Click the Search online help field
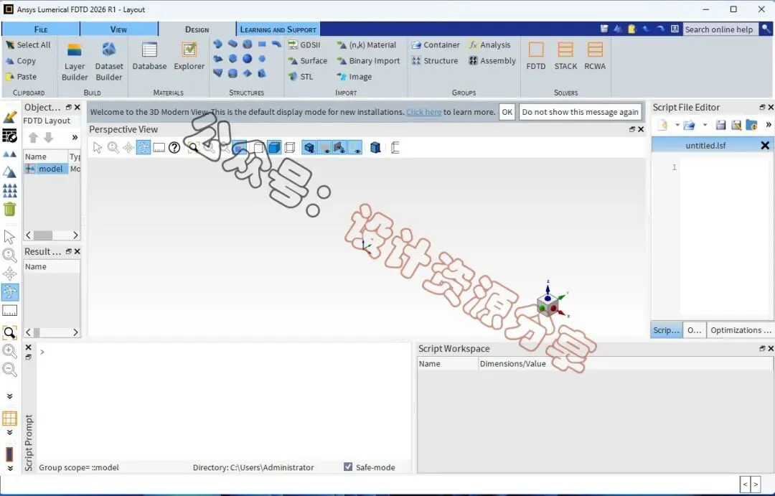Image resolution: width=775 pixels, height=496 pixels. (720, 29)
